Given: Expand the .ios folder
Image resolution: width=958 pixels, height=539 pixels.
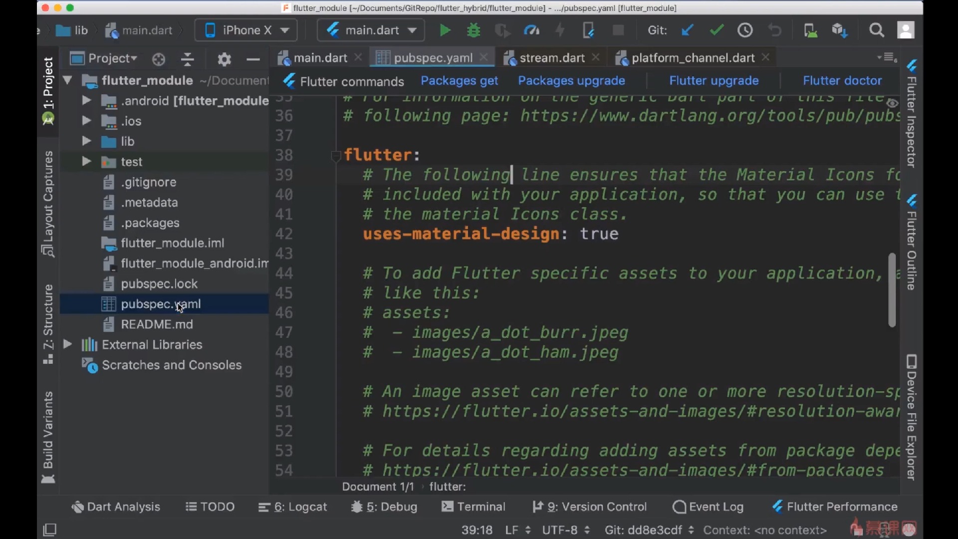Looking at the screenshot, I should 86,121.
